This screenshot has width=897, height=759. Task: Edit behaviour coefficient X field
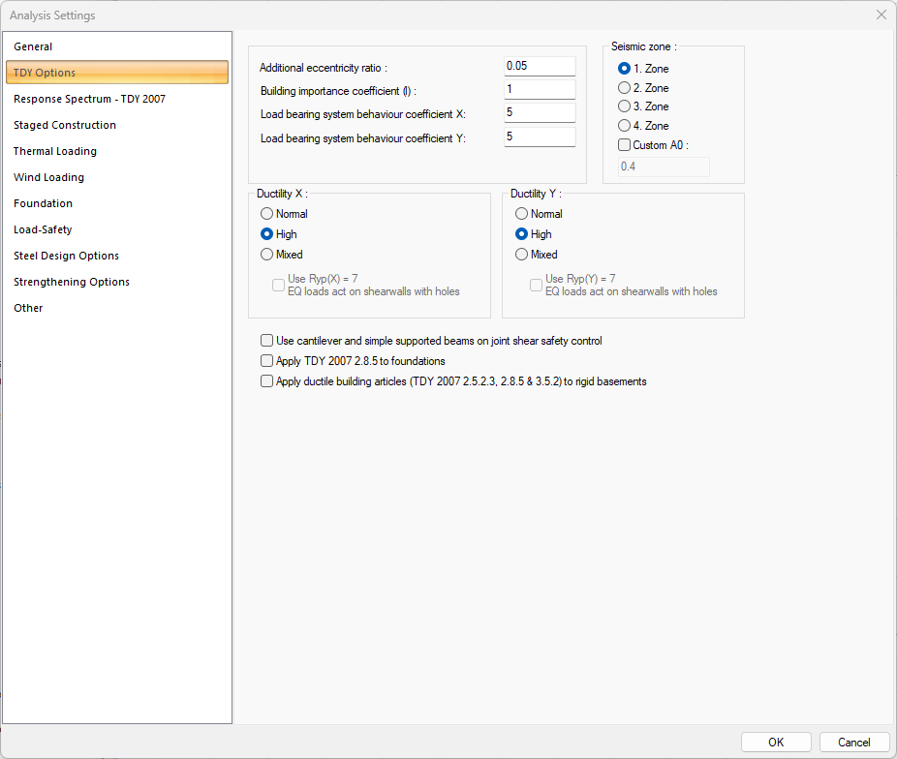(x=540, y=112)
